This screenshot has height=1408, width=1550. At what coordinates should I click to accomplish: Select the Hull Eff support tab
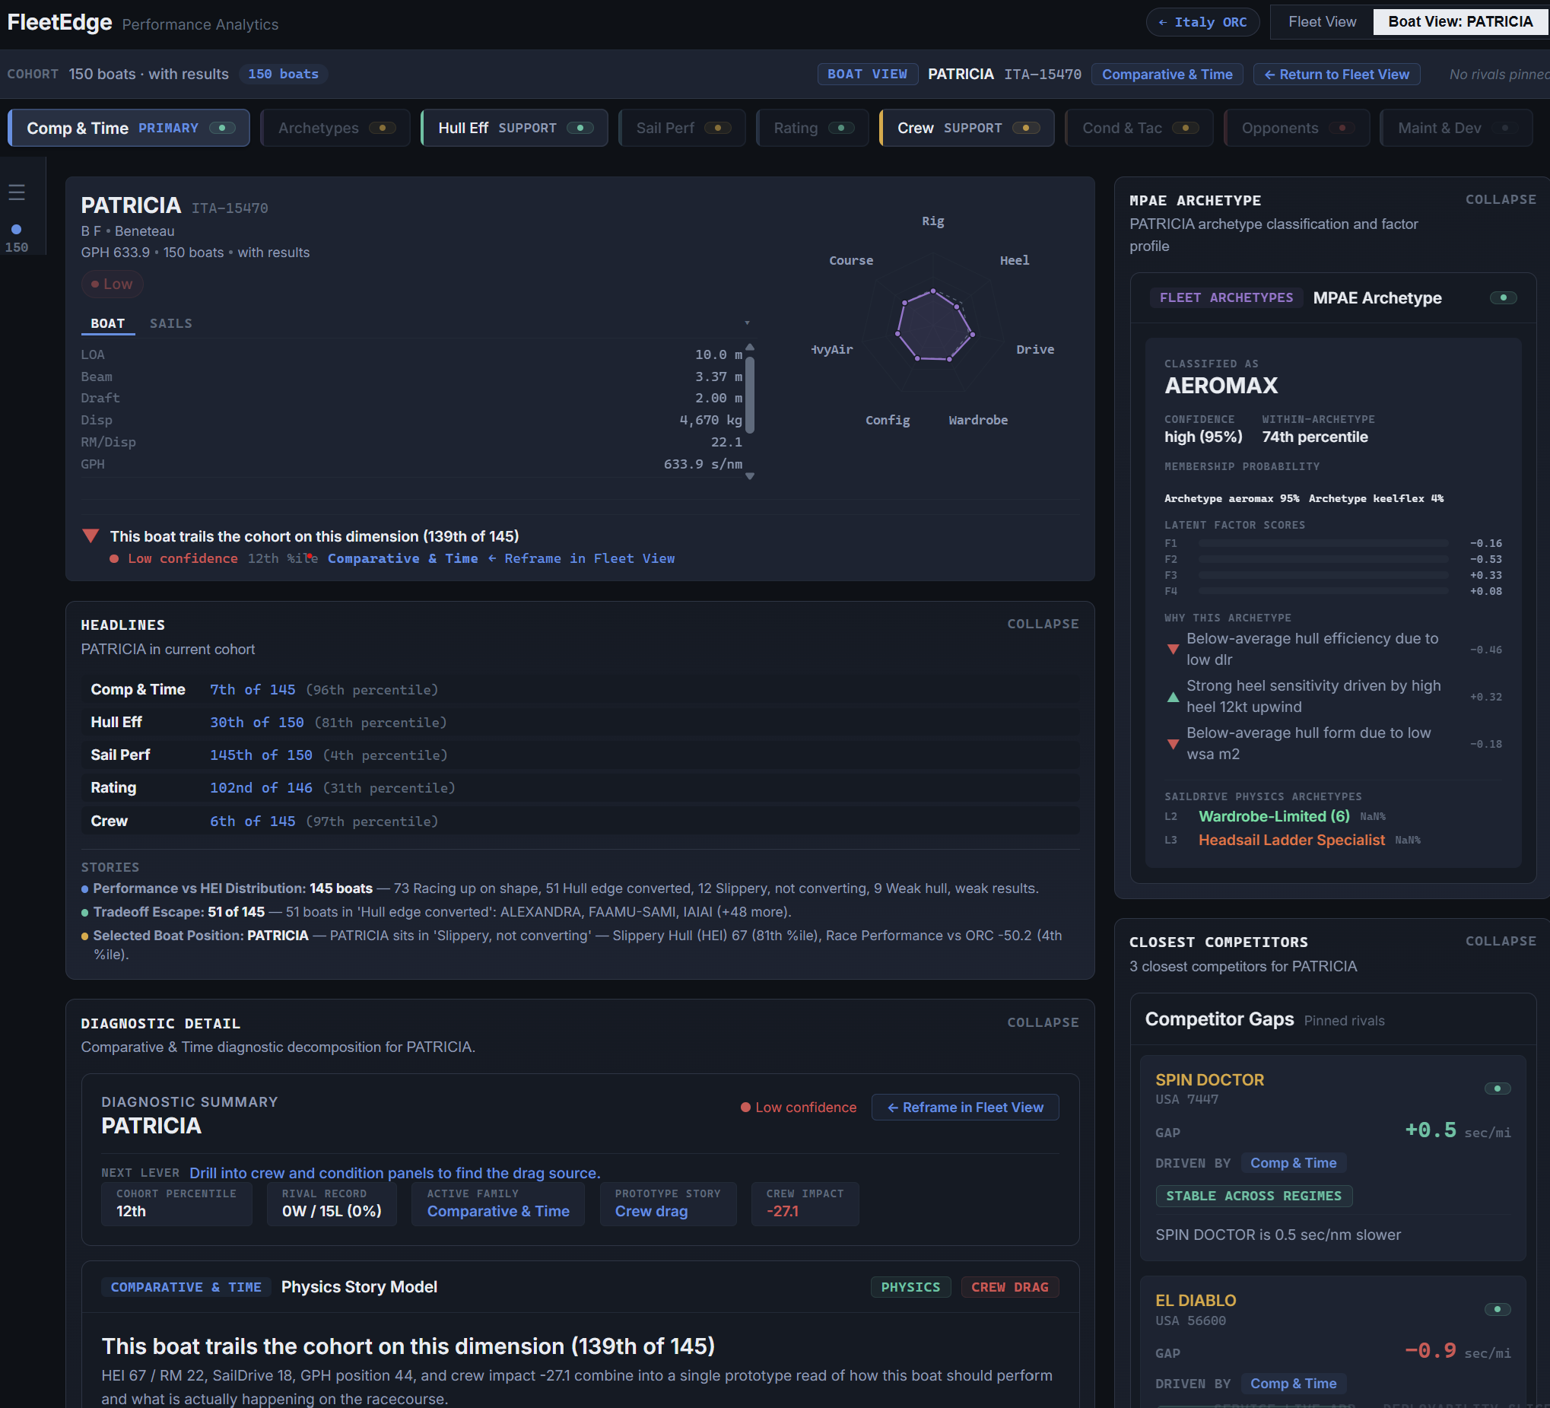coord(514,128)
